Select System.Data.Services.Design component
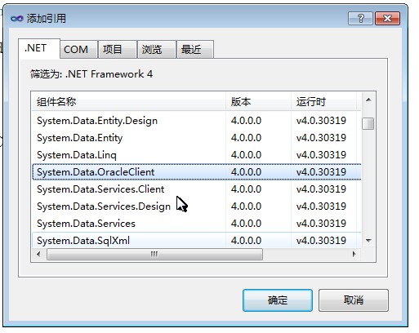Screen dimensions: 419x333 (197, 206)
